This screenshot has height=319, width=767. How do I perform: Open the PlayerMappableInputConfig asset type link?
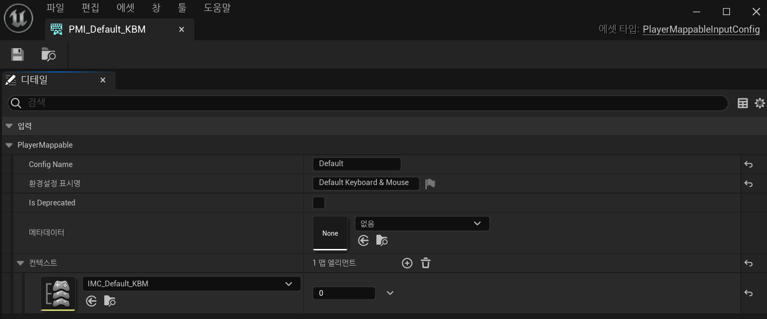pyautogui.click(x=701, y=29)
